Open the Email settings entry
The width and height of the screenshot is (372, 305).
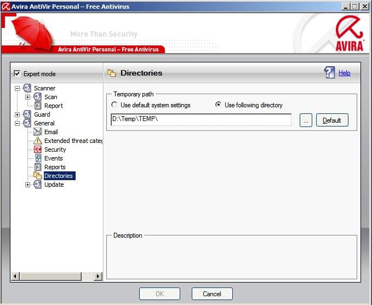[x=51, y=132]
